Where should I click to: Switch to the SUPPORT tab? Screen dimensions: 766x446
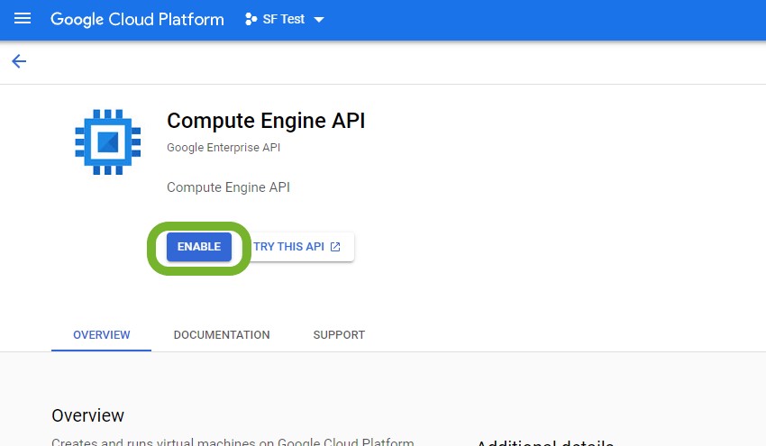tap(339, 335)
